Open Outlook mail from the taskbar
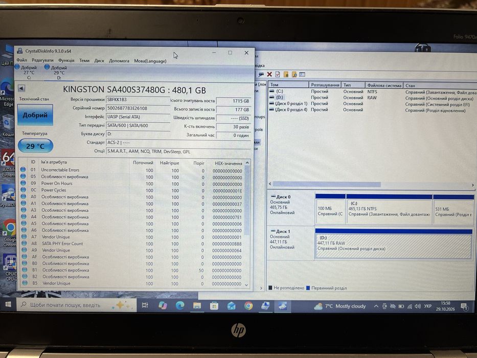Image resolution: width=477 pixels, height=358 pixels. [x=231, y=306]
